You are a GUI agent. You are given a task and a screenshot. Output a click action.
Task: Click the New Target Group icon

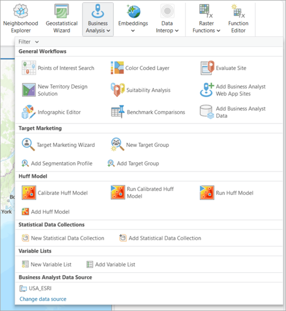point(117,145)
